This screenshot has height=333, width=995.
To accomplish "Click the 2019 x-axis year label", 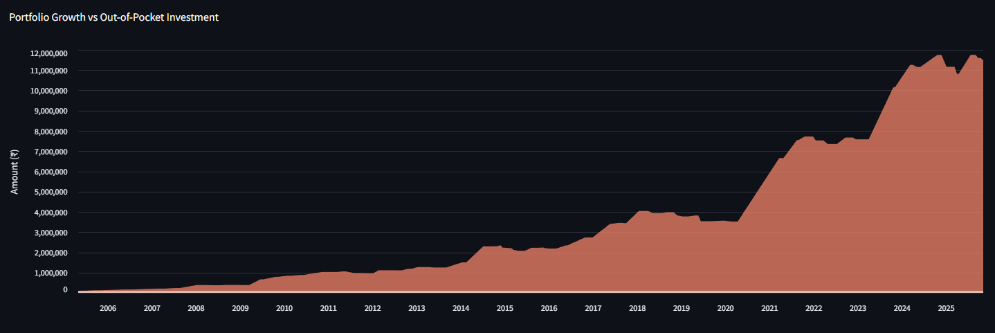I will 681,309.
